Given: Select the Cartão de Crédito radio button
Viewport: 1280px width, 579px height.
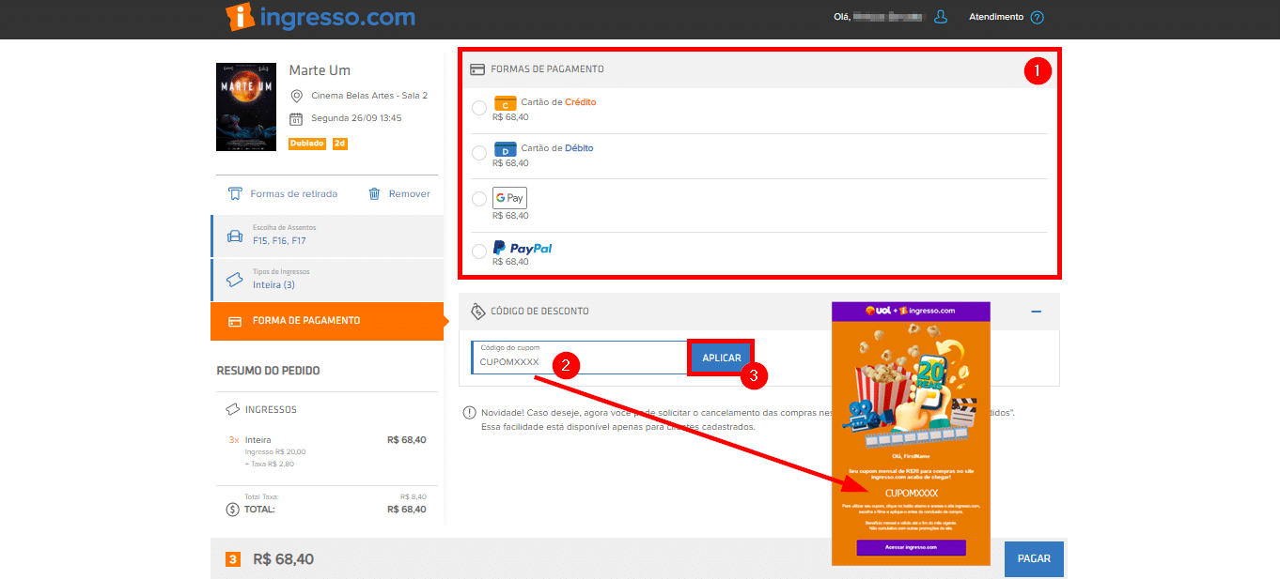Looking at the screenshot, I should (x=479, y=108).
